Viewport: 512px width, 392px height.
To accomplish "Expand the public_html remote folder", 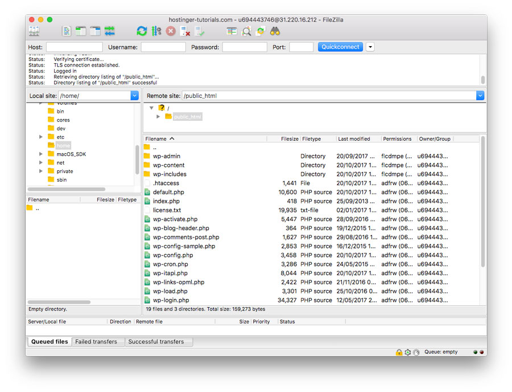I will 158,117.
